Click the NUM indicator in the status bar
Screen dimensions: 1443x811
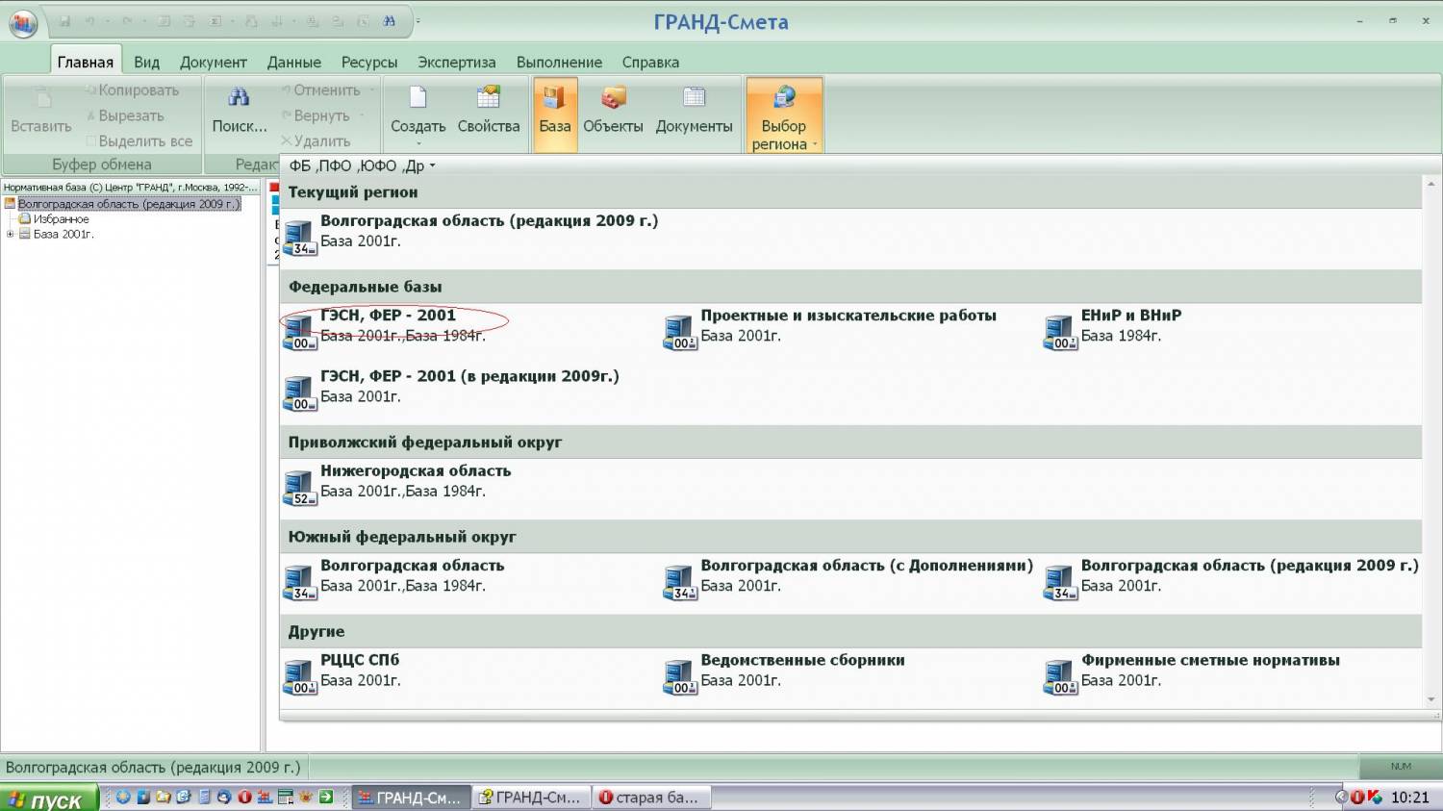(x=1401, y=767)
